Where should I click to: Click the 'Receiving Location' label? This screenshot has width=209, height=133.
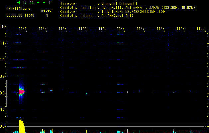point(77,8)
